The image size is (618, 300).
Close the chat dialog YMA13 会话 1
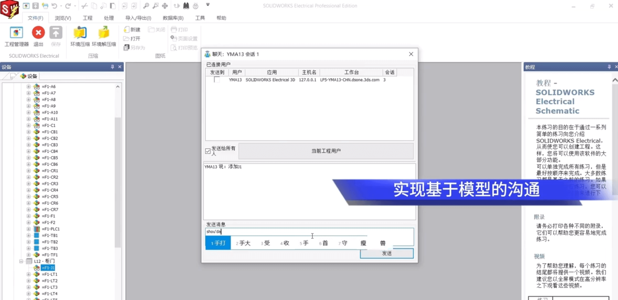[411, 54]
